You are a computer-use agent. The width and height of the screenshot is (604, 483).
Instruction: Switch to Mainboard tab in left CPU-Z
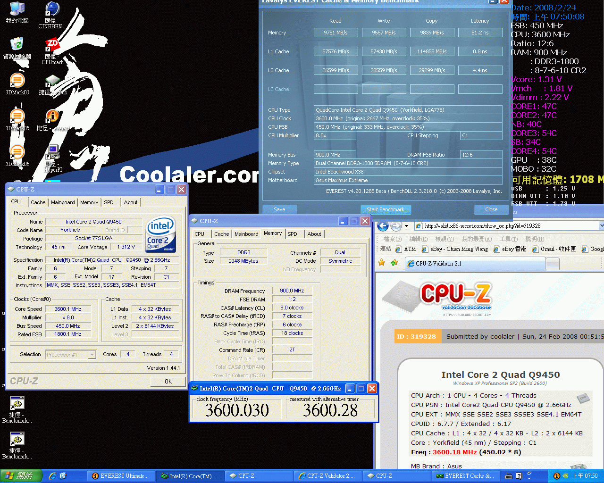pos(63,202)
